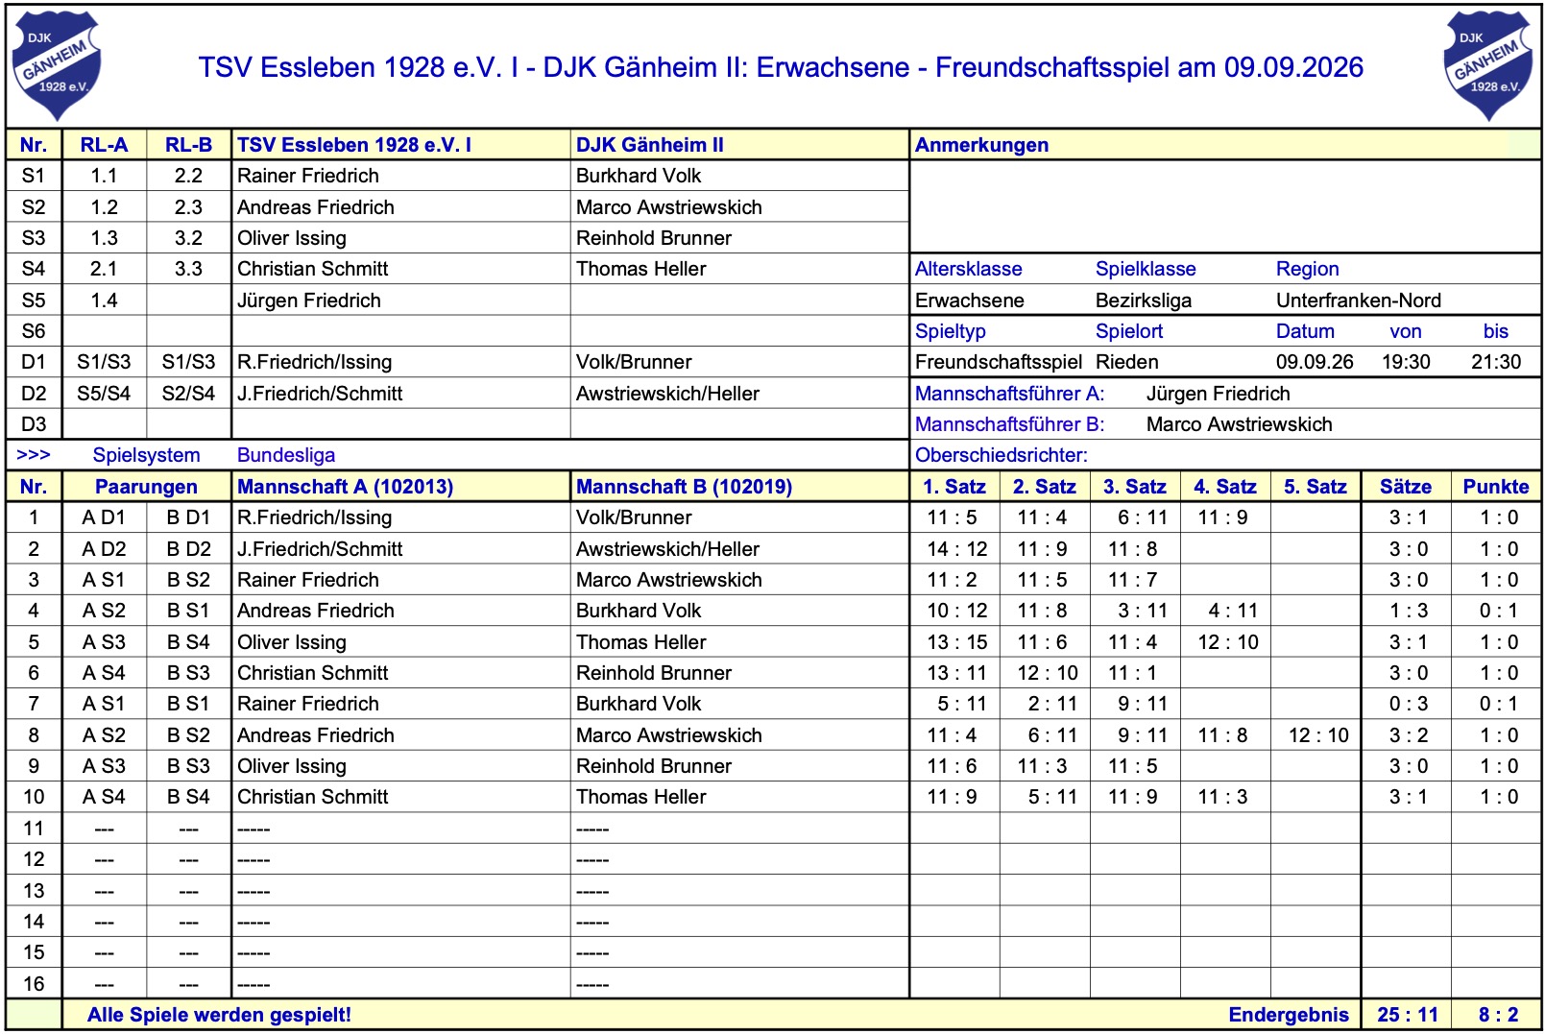Click the 'Mannschaftsführer B:' label
Image resolution: width=1545 pixels, height=1034 pixels.
click(1010, 424)
